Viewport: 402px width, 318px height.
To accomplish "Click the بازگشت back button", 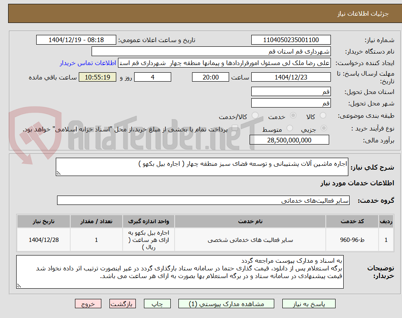I will pos(123,304).
